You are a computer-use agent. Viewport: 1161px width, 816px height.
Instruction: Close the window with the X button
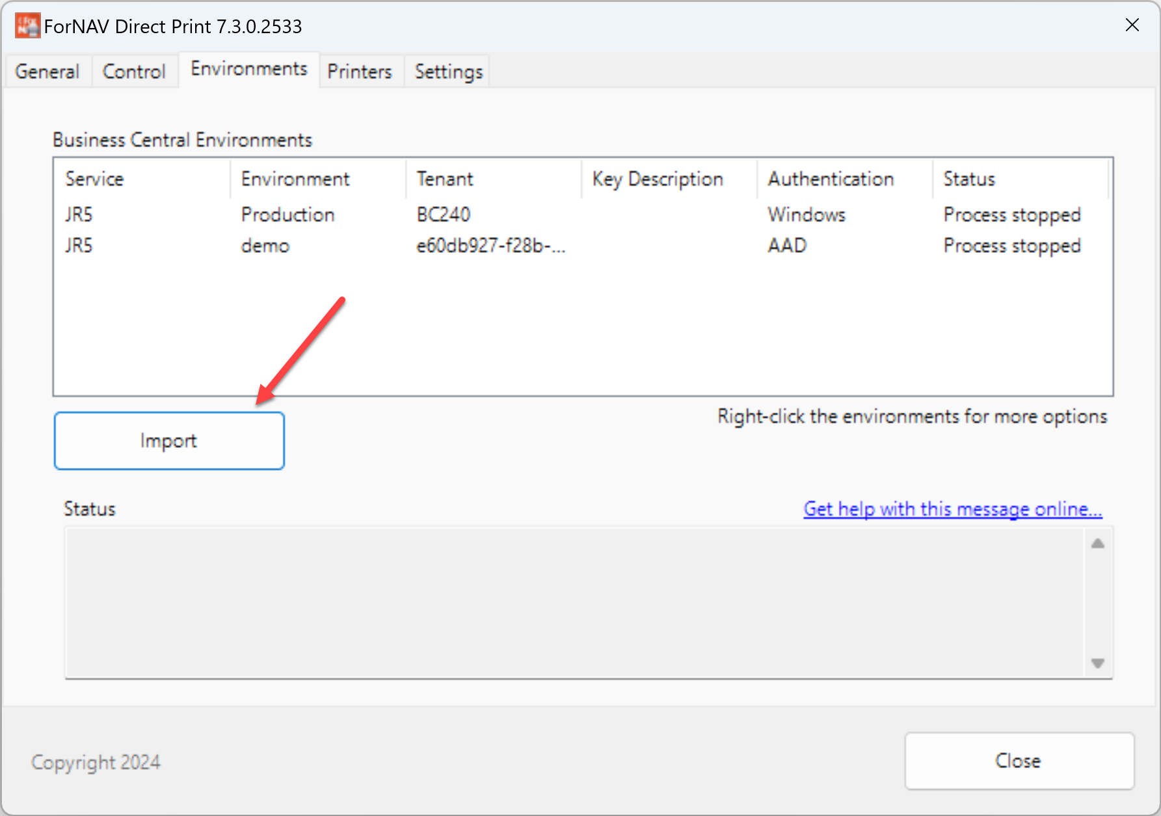click(1132, 25)
